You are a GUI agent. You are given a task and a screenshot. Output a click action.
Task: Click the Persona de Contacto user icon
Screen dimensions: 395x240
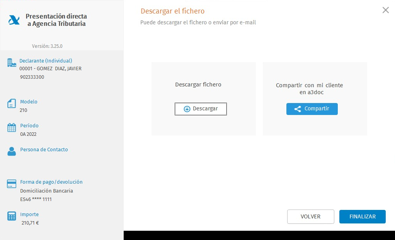12,151
